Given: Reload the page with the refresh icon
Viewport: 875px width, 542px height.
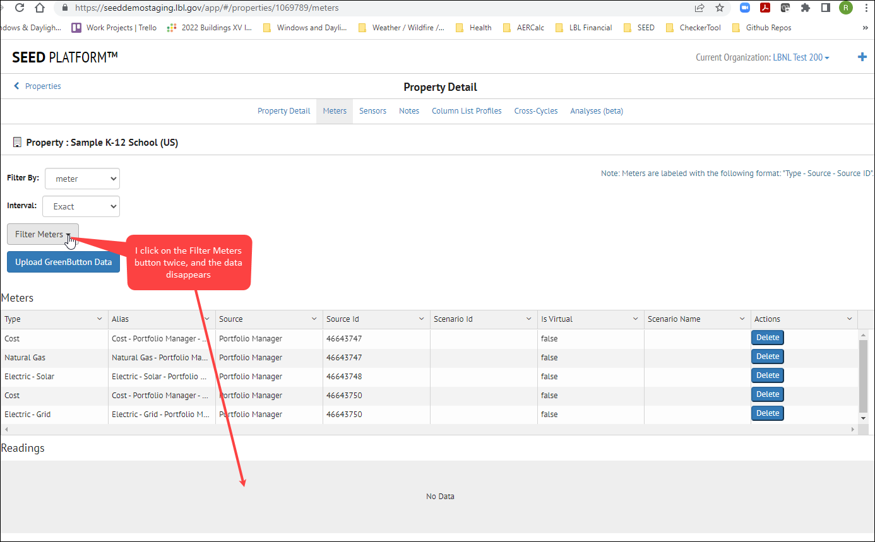Looking at the screenshot, I should [19, 8].
